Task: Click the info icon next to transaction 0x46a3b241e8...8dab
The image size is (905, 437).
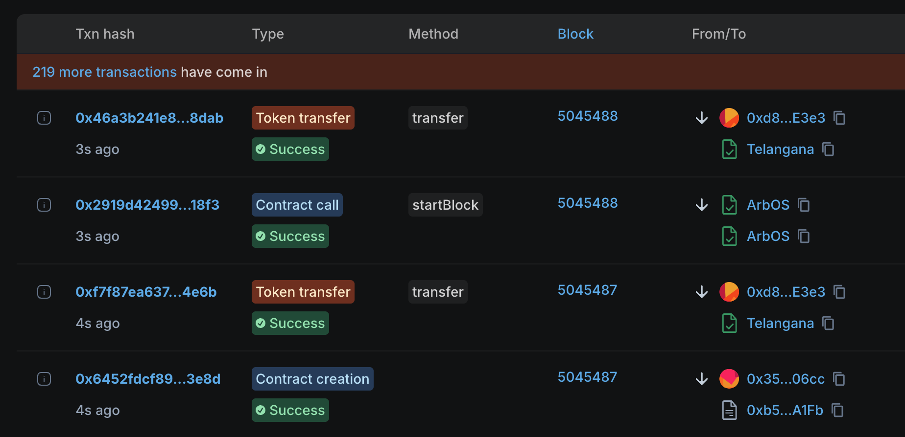Action: [44, 118]
